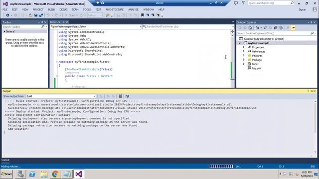Screen dimensions: 319x179
Task: Click the next bookmark toolbar icon
Action: pos(153,15)
